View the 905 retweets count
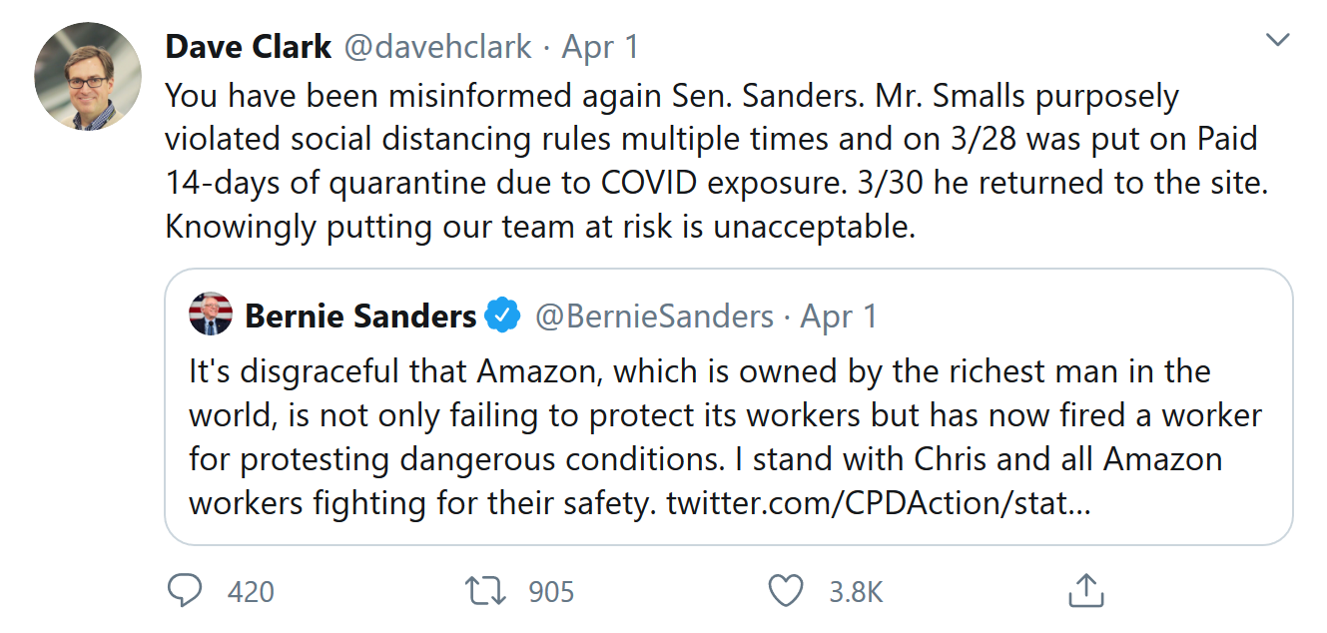The width and height of the screenshot is (1327, 633). (x=551, y=592)
